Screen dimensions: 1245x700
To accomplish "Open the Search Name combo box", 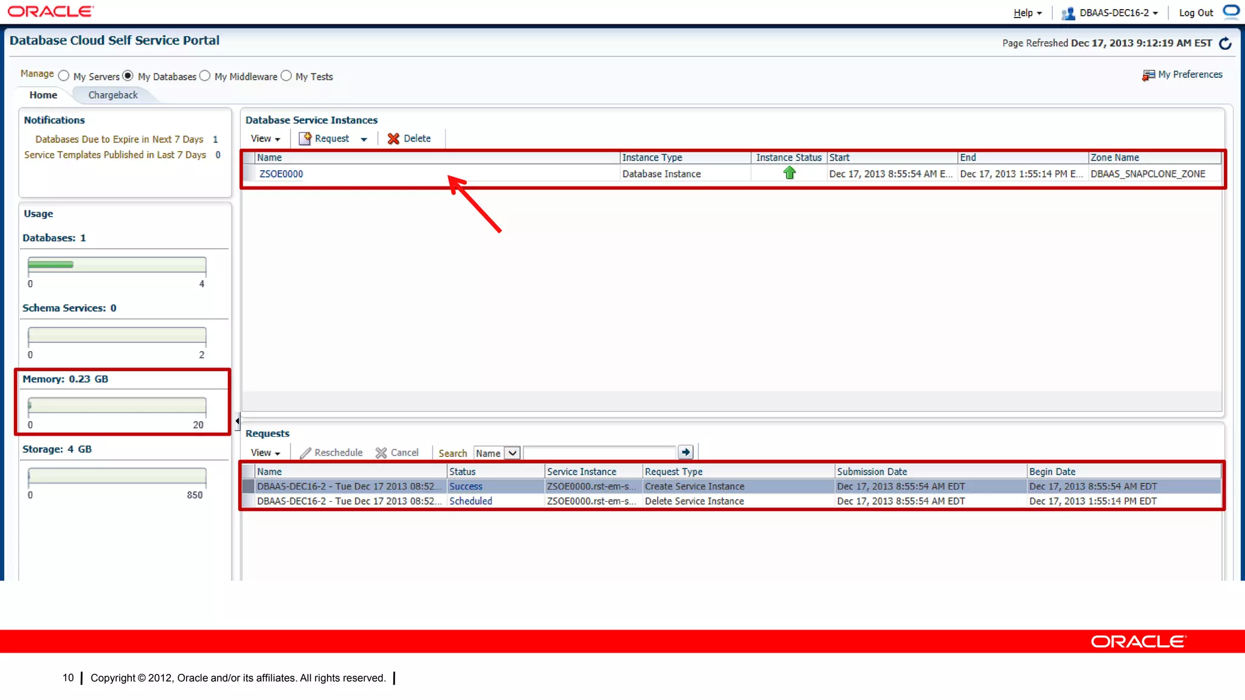I will click(x=497, y=453).
